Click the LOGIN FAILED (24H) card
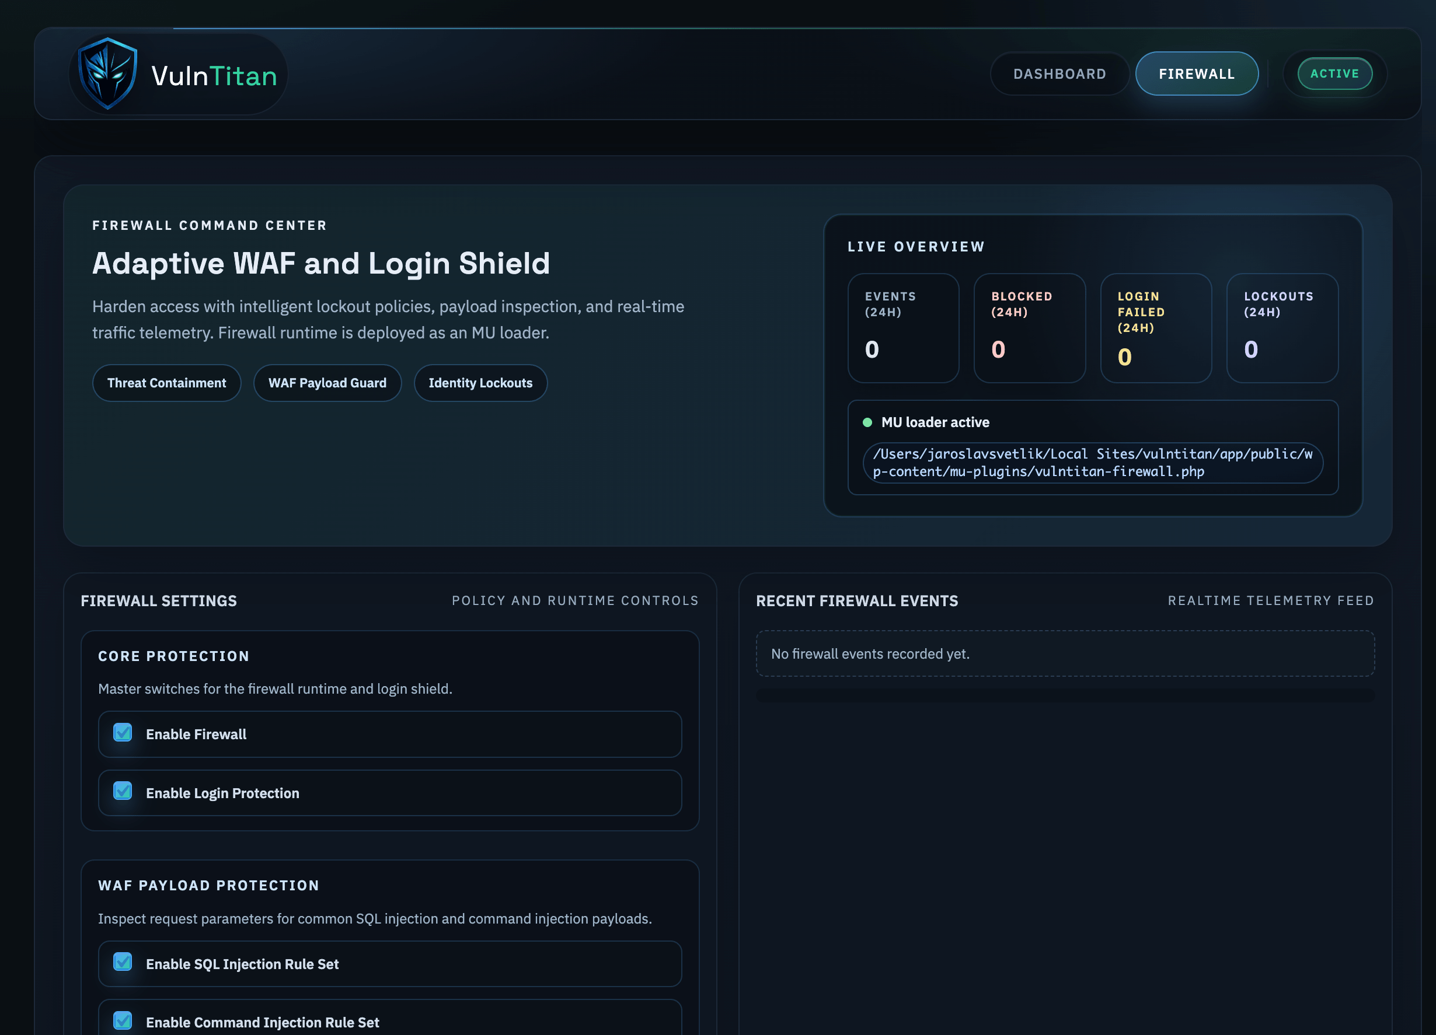1436x1035 pixels. click(x=1156, y=328)
